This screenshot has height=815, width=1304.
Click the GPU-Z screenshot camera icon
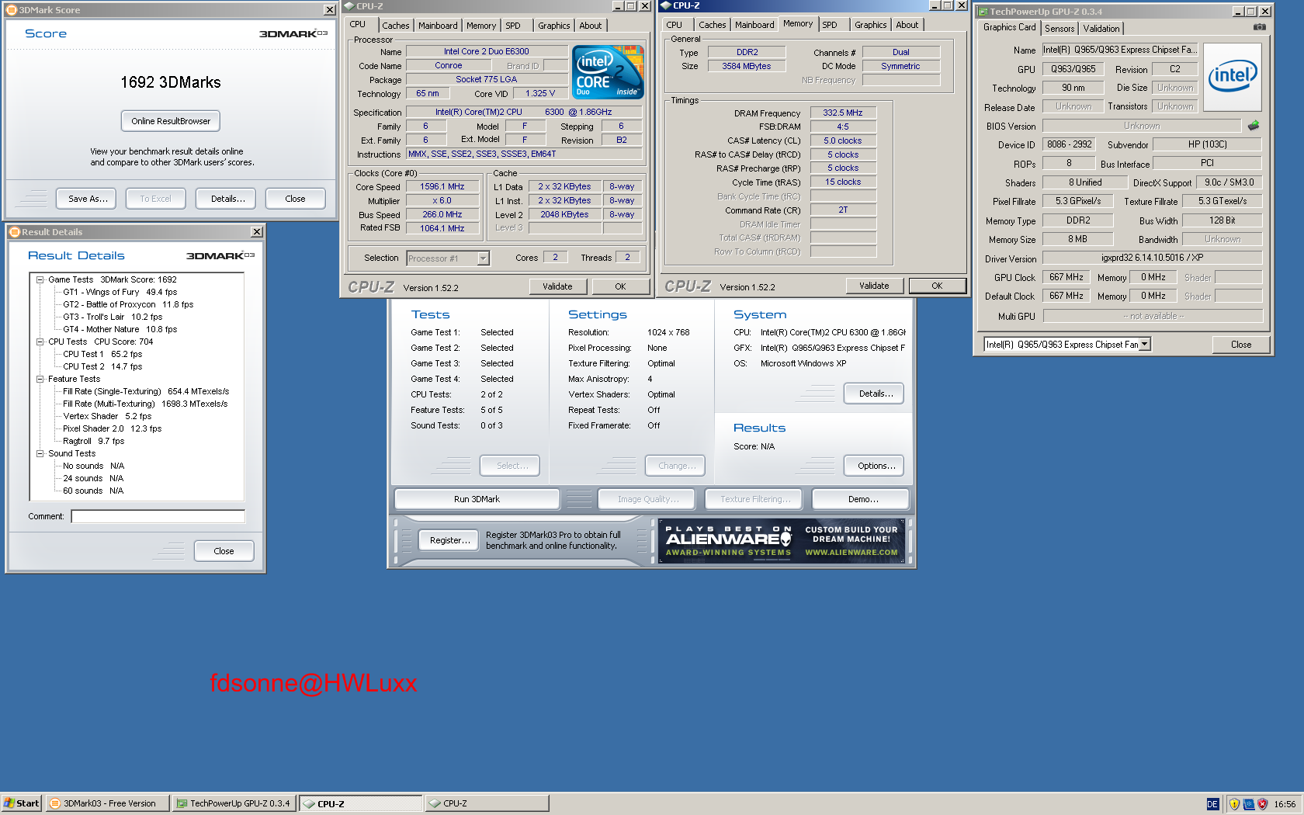pyautogui.click(x=1259, y=27)
